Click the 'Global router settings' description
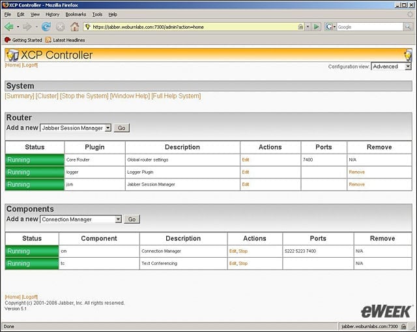This screenshot has height=332, width=417. pyautogui.click(x=148, y=159)
